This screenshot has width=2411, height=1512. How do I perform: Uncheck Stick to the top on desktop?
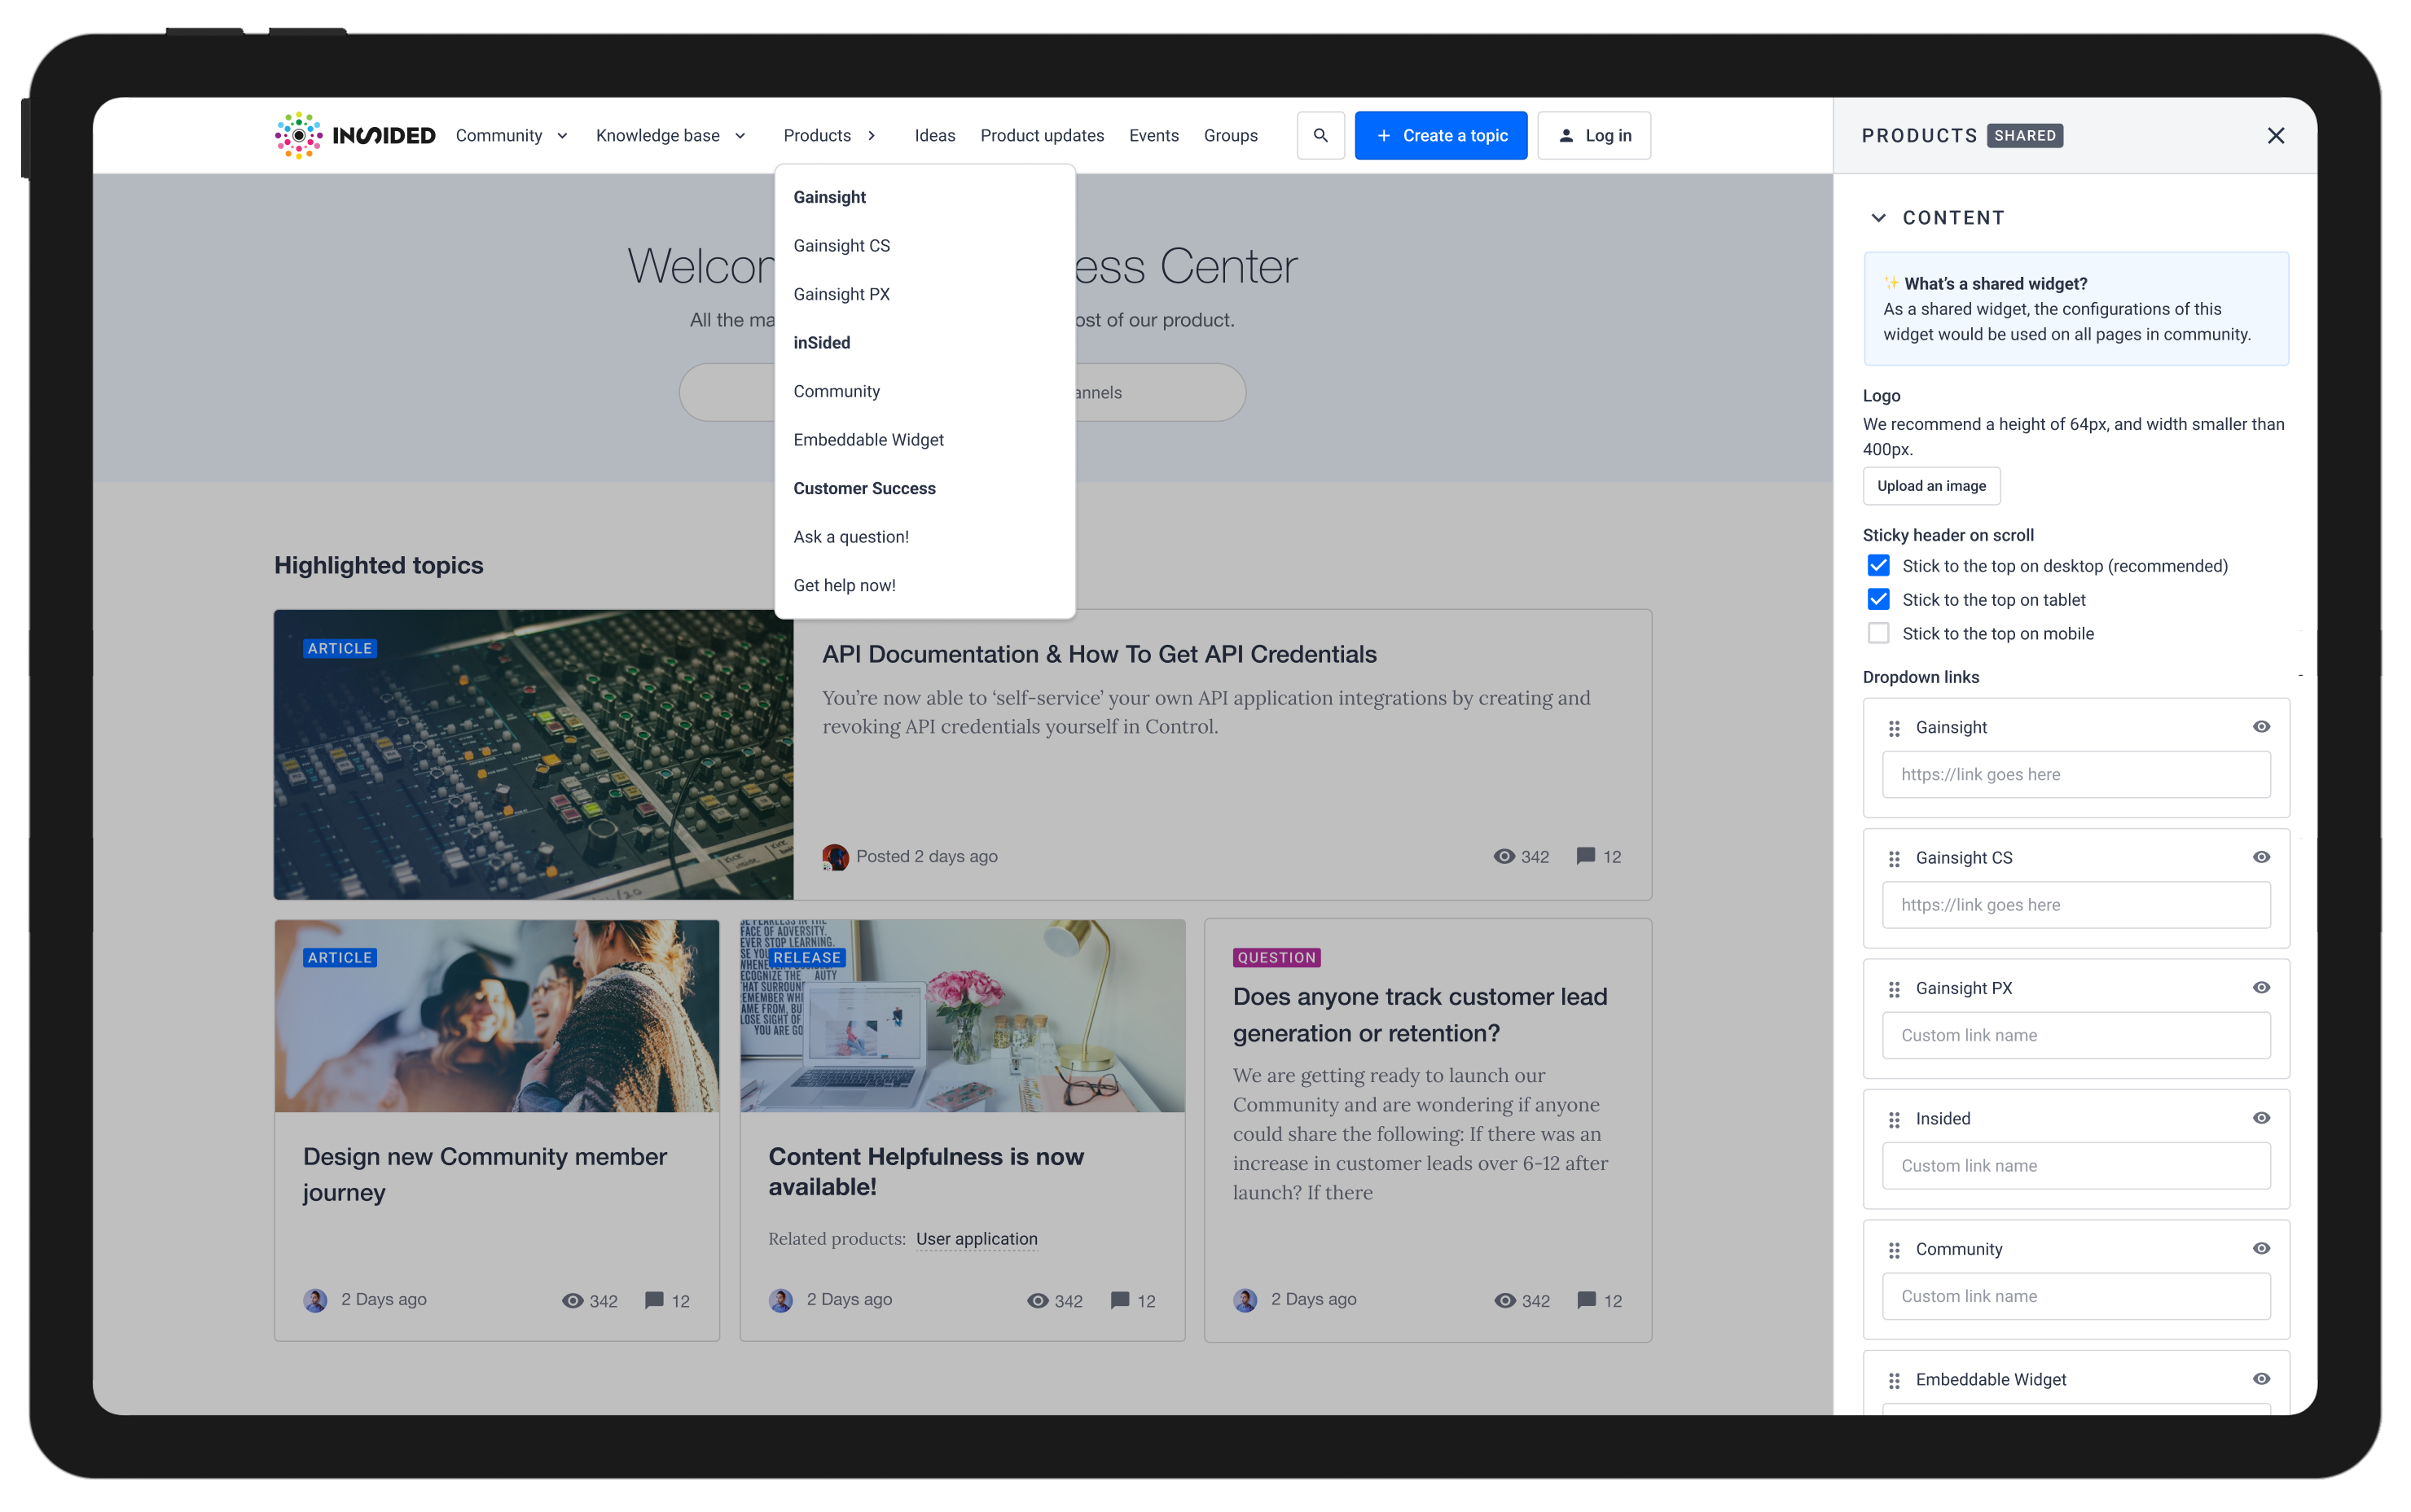point(1879,566)
